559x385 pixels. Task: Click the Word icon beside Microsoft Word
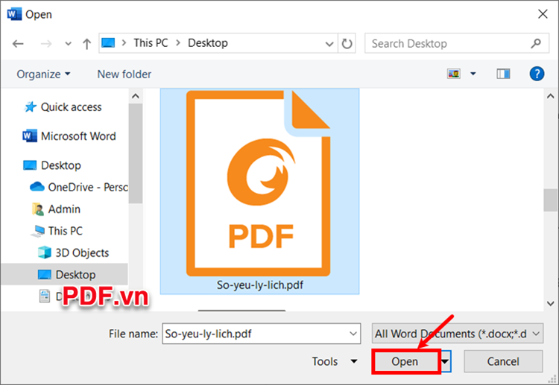(29, 136)
